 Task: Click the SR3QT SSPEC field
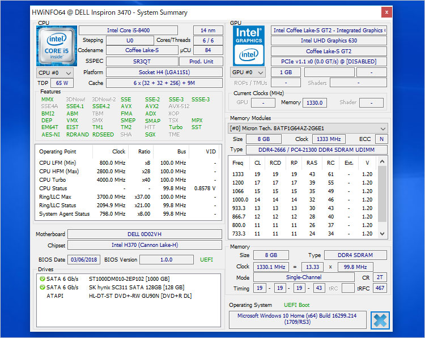[x=142, y=62]
